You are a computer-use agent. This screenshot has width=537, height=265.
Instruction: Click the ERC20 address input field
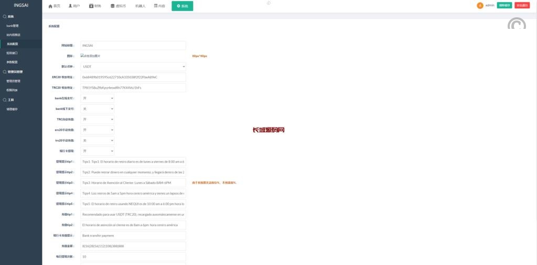(133, 77)
